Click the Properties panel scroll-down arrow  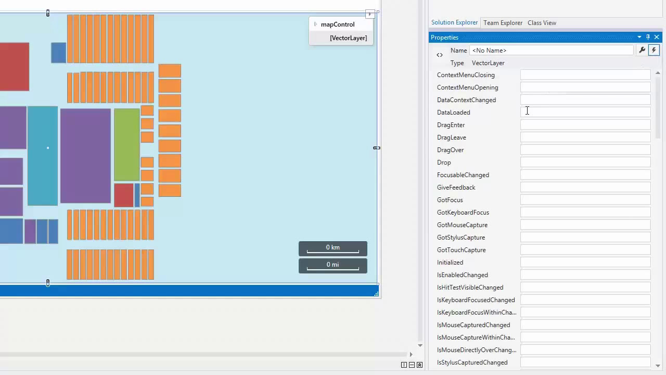(658, 366)
